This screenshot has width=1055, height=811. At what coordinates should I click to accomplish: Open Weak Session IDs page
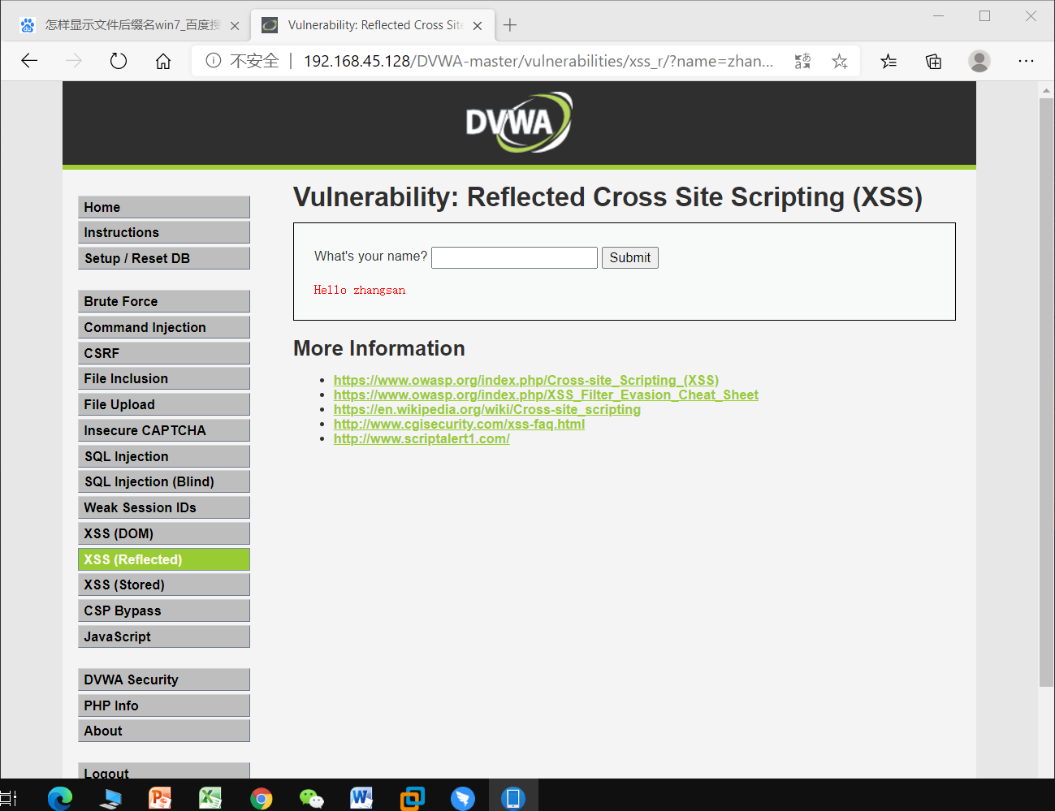tap(164, 507)
